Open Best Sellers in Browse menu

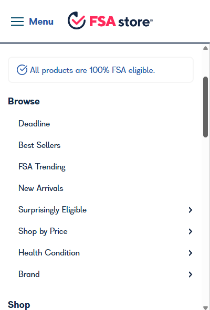tap(39, 145)
